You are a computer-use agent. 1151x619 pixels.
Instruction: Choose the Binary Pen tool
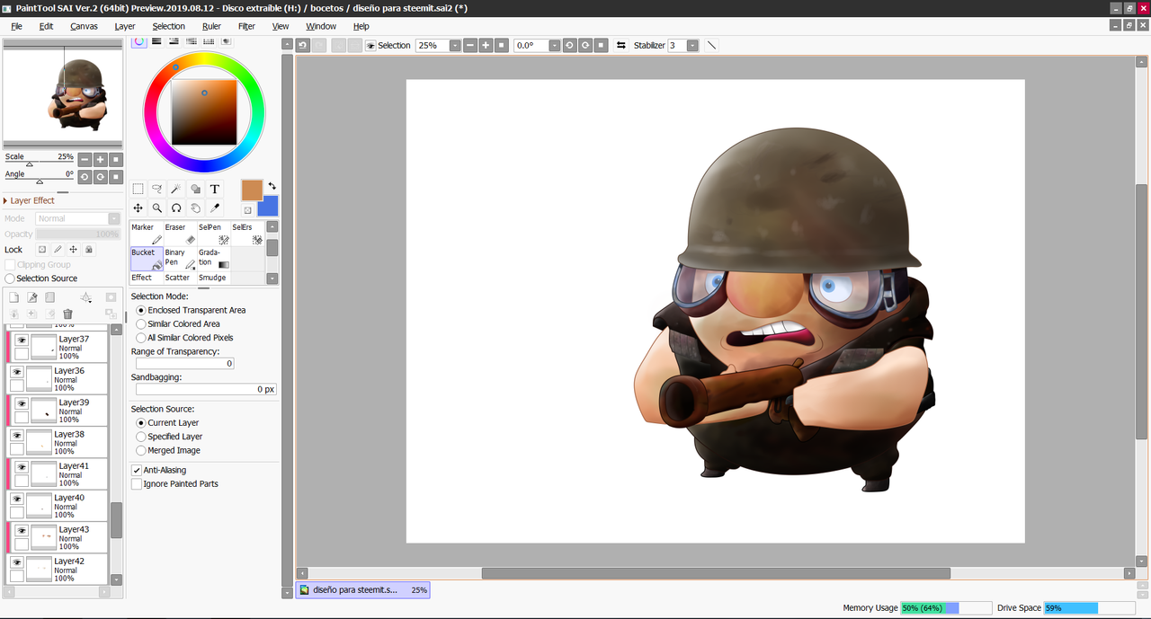(x=180, y=259)
